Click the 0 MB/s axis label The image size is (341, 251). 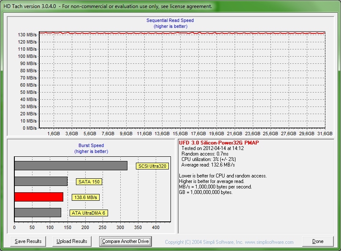coord(30,128)
